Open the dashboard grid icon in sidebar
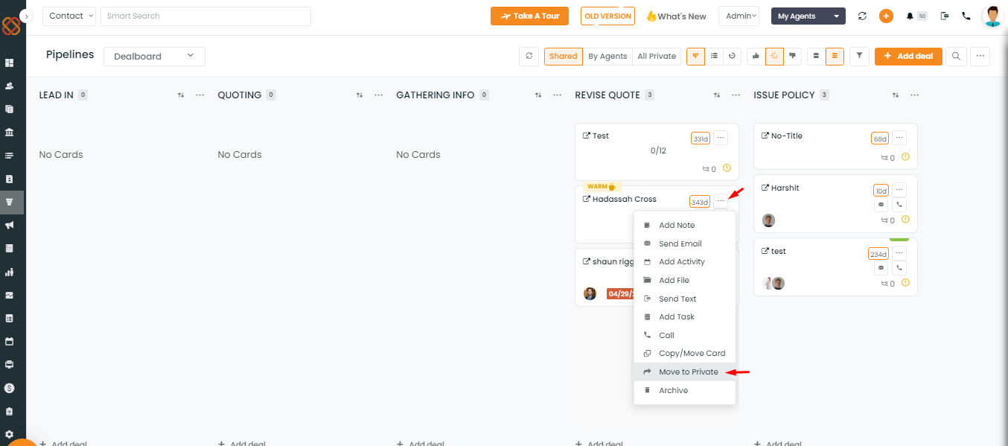This screenshot has width=1008, height=446. click(x=10, y=63)
